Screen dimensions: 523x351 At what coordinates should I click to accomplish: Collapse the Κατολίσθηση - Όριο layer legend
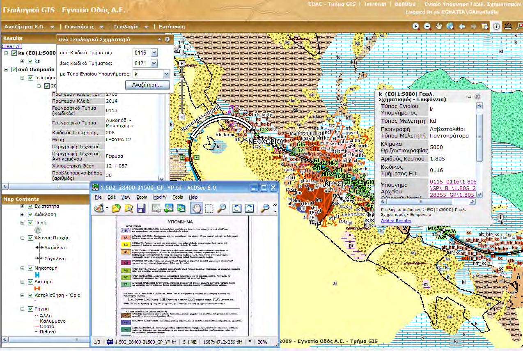[23, 295]
